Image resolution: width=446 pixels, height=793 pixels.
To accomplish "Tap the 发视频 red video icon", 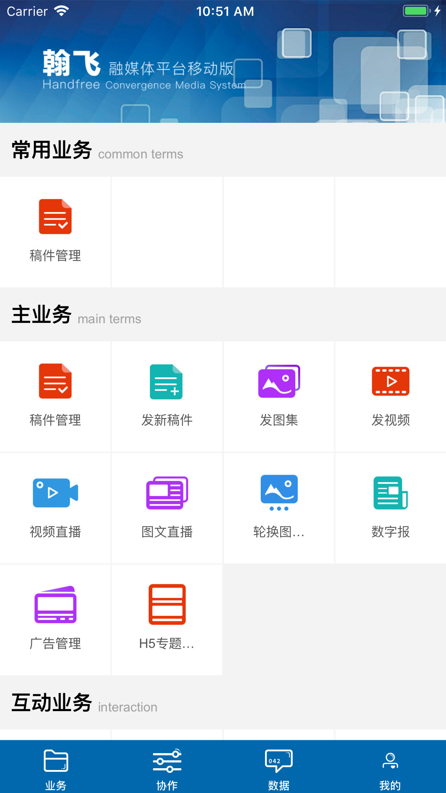I will pyautogui.click(x=390, y=381).
